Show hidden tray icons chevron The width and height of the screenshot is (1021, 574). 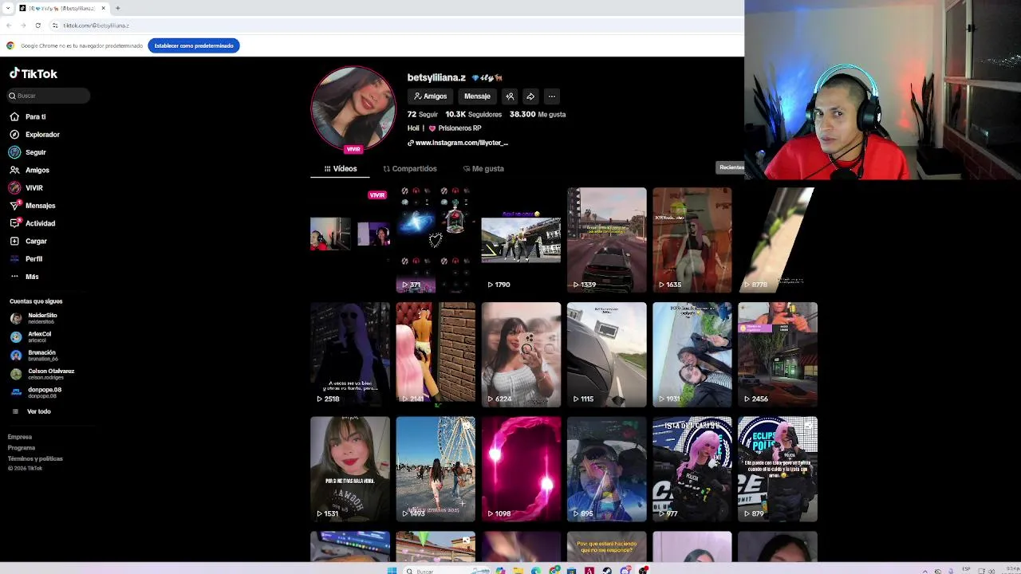(925, 571)
